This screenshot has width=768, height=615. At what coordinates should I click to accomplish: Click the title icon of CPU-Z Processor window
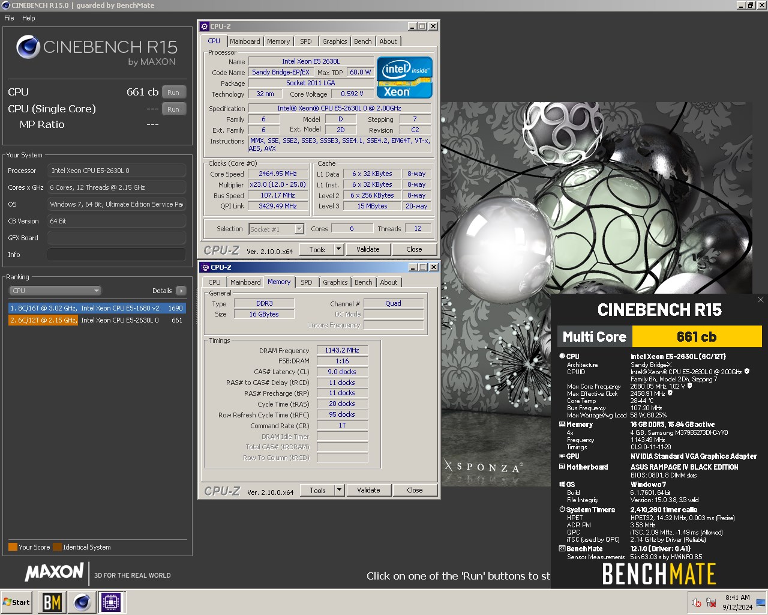[x=205, y=26]
